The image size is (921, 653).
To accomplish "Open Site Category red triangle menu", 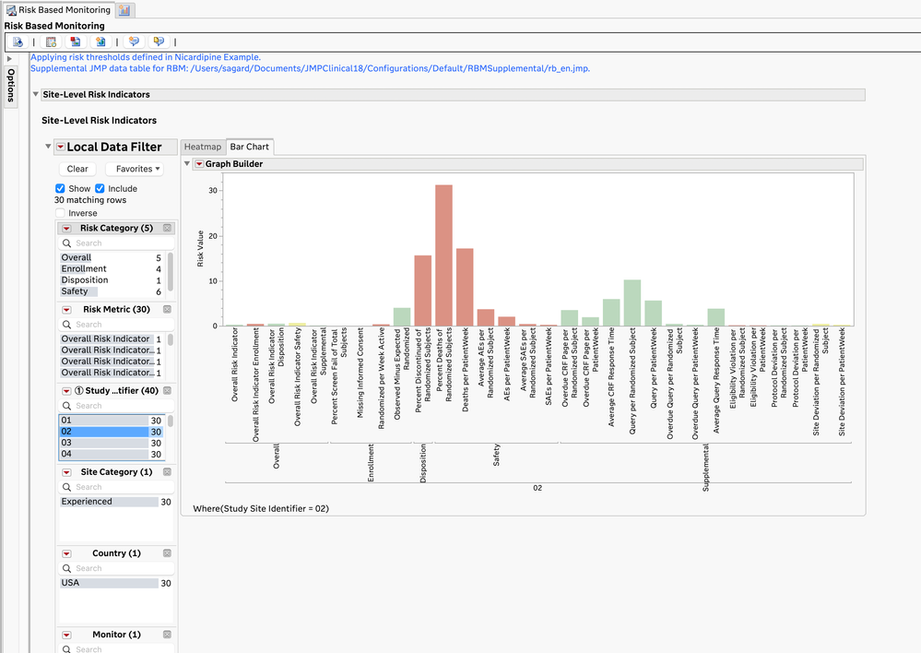I will pos(66,472).
